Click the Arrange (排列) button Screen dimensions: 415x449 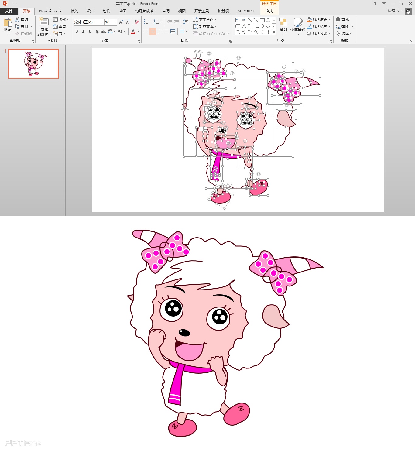pos(283,24)
